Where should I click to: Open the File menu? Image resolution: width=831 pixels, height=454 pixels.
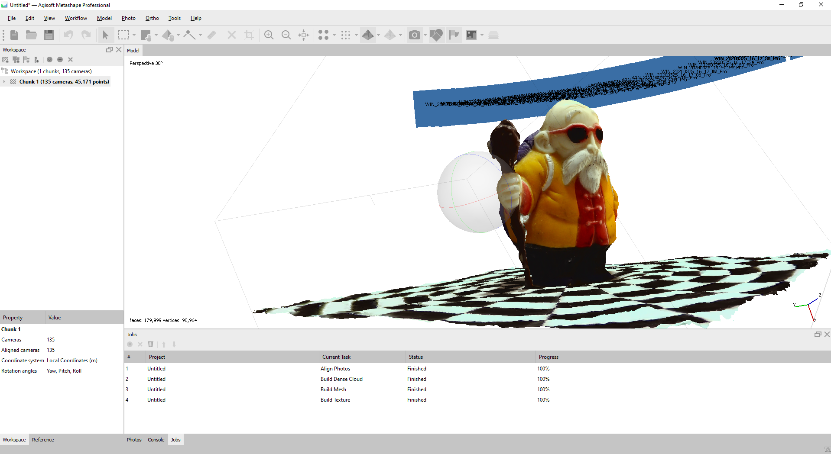click(x=12, y=18)
